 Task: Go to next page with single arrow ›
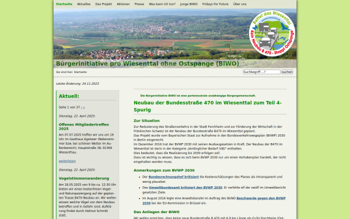[82, 107]
